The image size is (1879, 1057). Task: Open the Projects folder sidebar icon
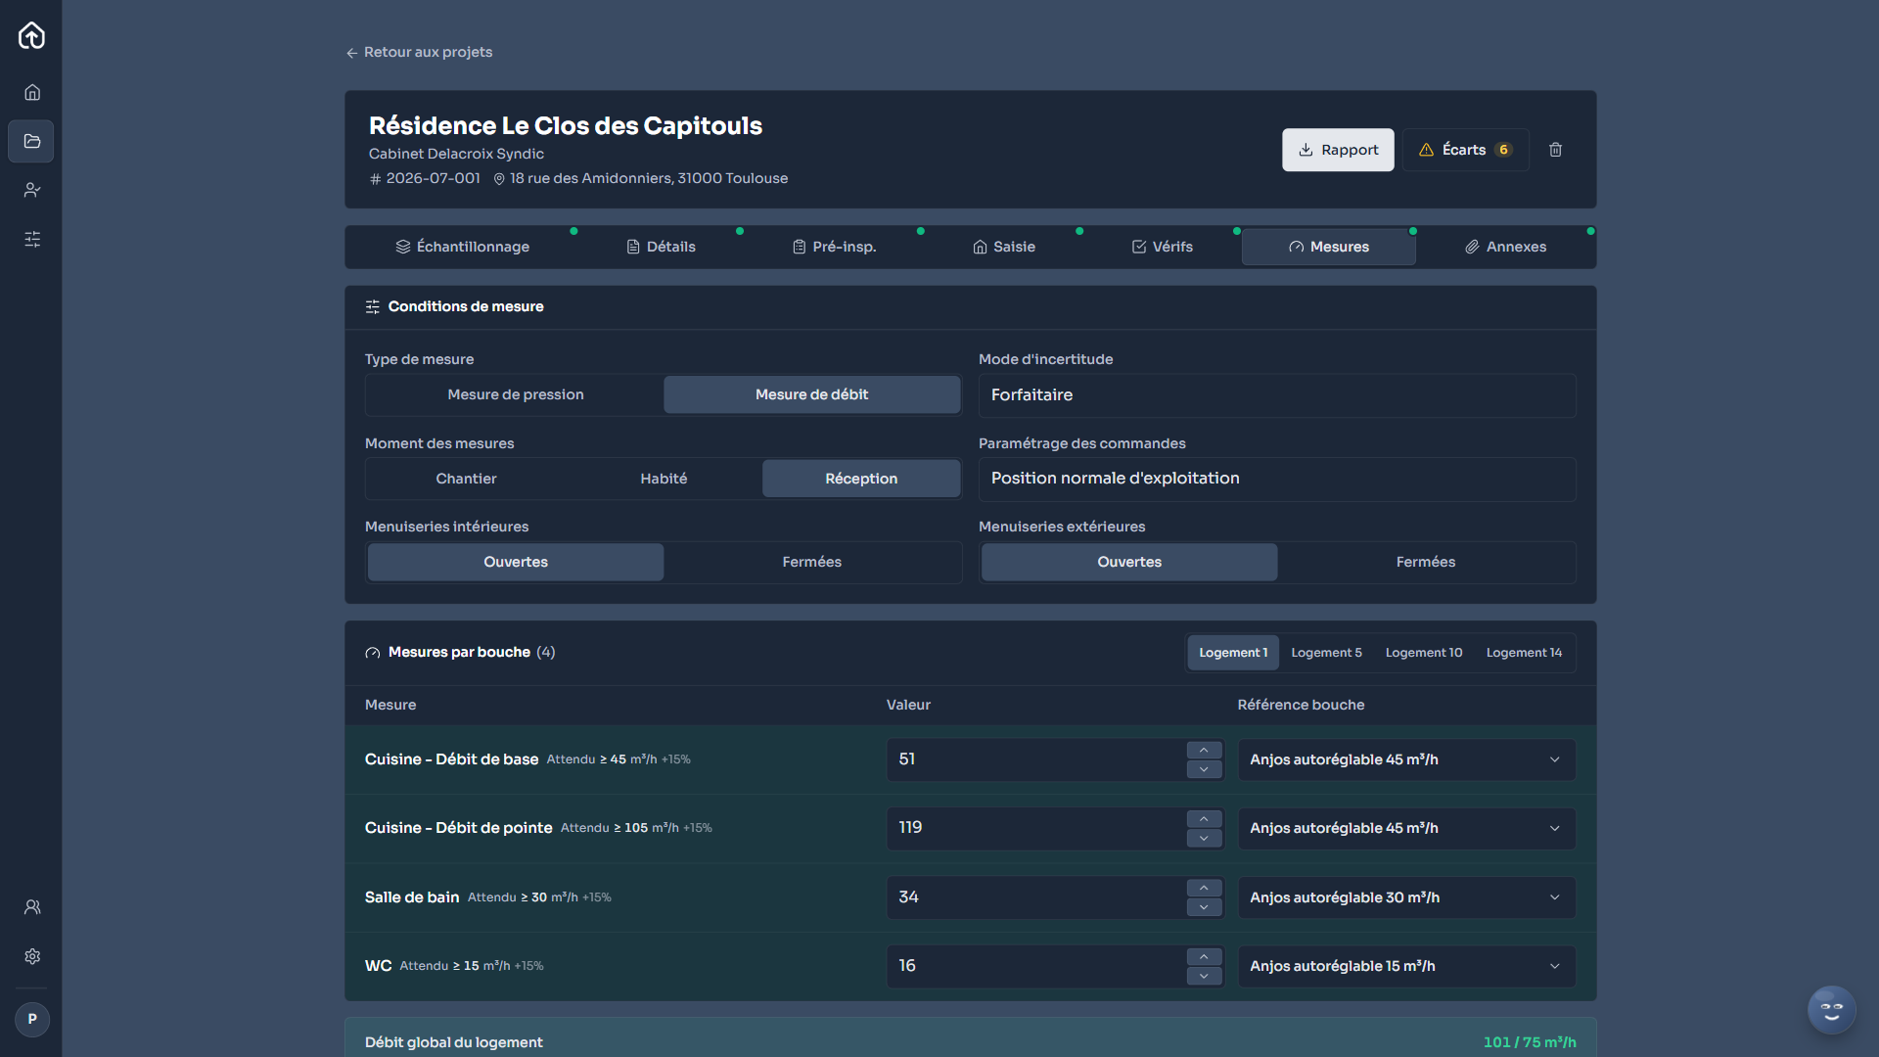31,141
